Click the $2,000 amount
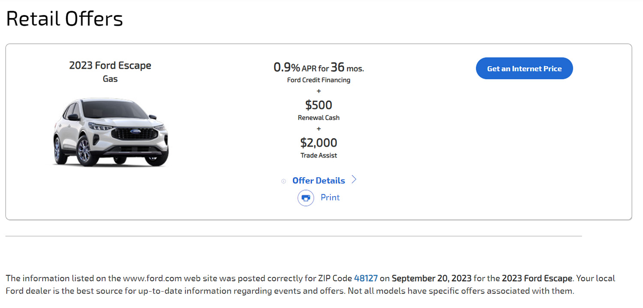This screenshot has width=643, height=308. [318, 142]
